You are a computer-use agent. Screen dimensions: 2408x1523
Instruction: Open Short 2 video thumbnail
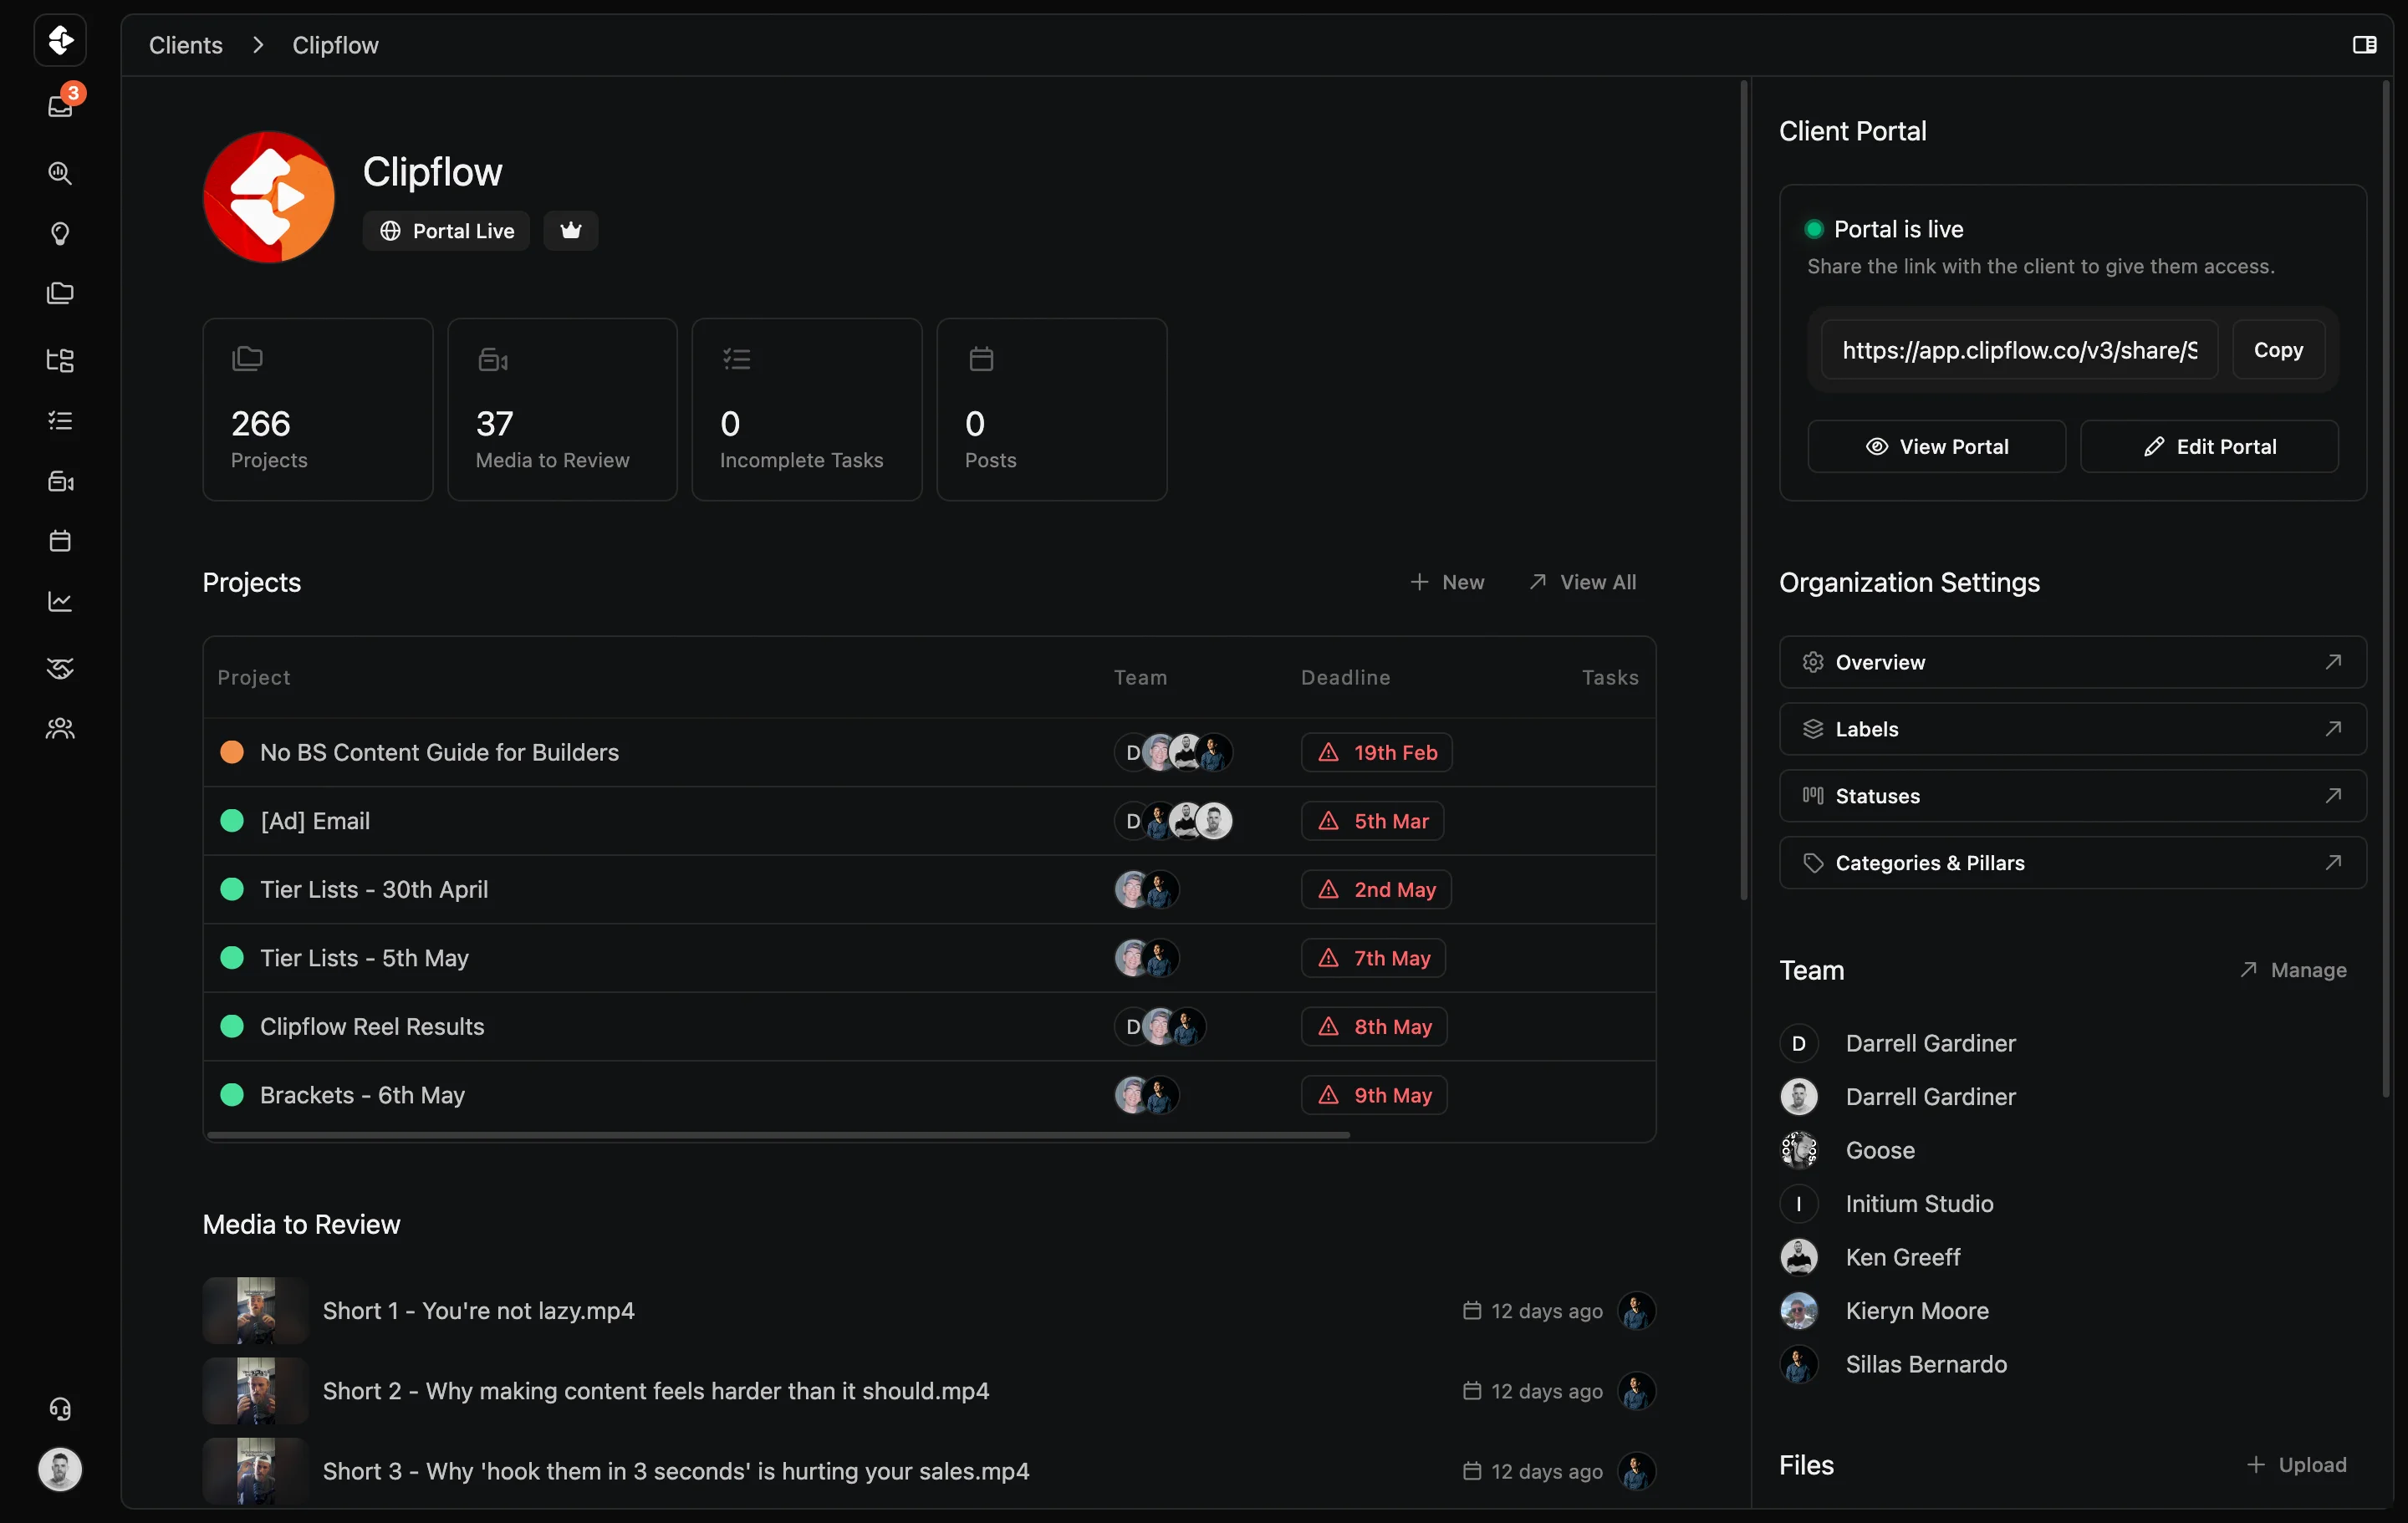[x=255, y=1390]
